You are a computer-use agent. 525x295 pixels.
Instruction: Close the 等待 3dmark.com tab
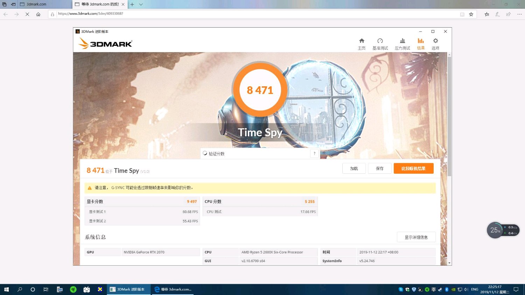coord(123,4)
